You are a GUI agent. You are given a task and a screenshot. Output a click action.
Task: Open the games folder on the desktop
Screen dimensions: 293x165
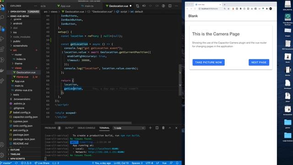point(288,124)
